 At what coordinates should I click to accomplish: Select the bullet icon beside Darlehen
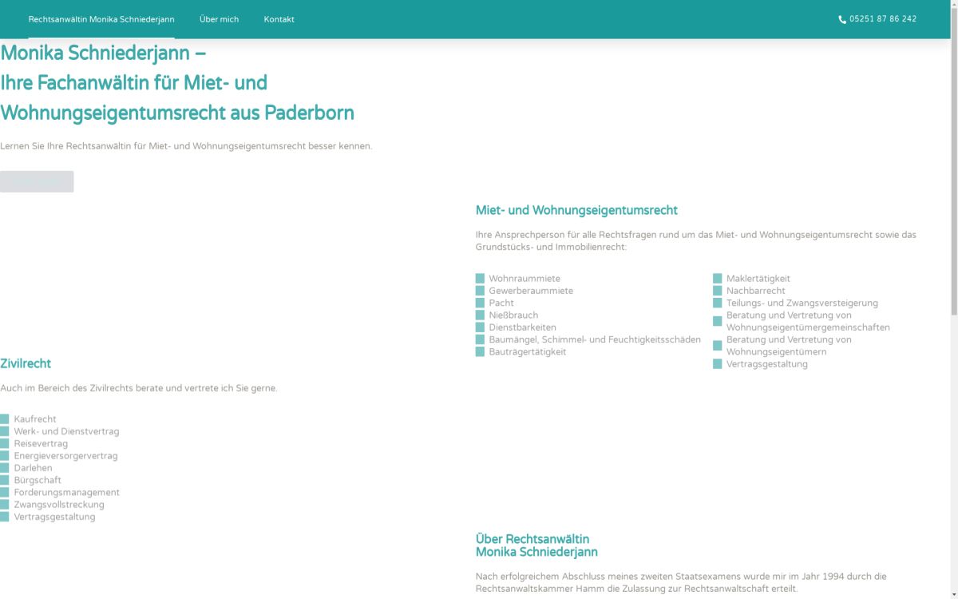6,467
